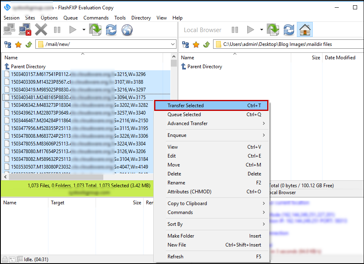Click the globe icon in the remote toolbar

click(x=127, y=30)
